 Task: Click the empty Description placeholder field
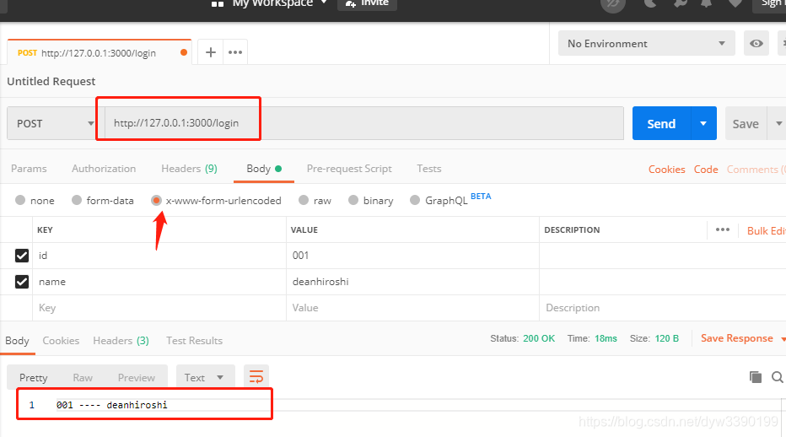click(663, 308)
